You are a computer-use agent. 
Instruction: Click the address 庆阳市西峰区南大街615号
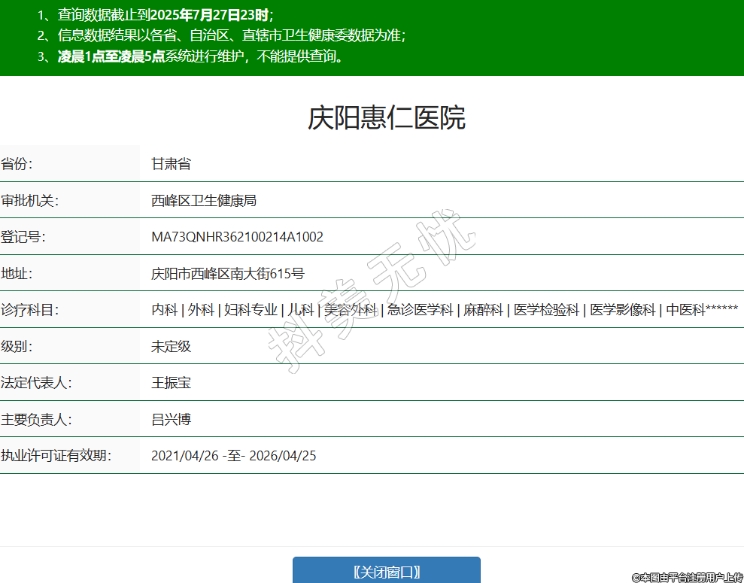point(227,274)
